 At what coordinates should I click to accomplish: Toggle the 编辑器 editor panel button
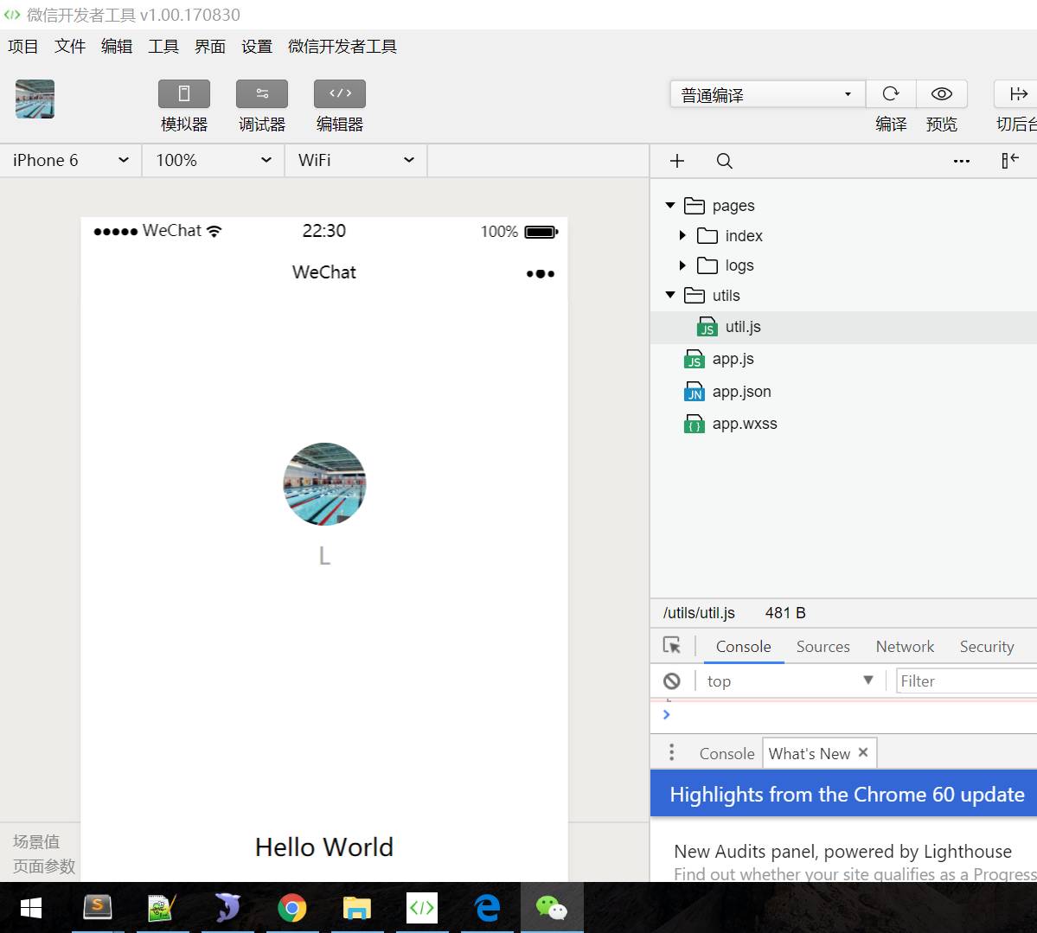pos(340,94)
